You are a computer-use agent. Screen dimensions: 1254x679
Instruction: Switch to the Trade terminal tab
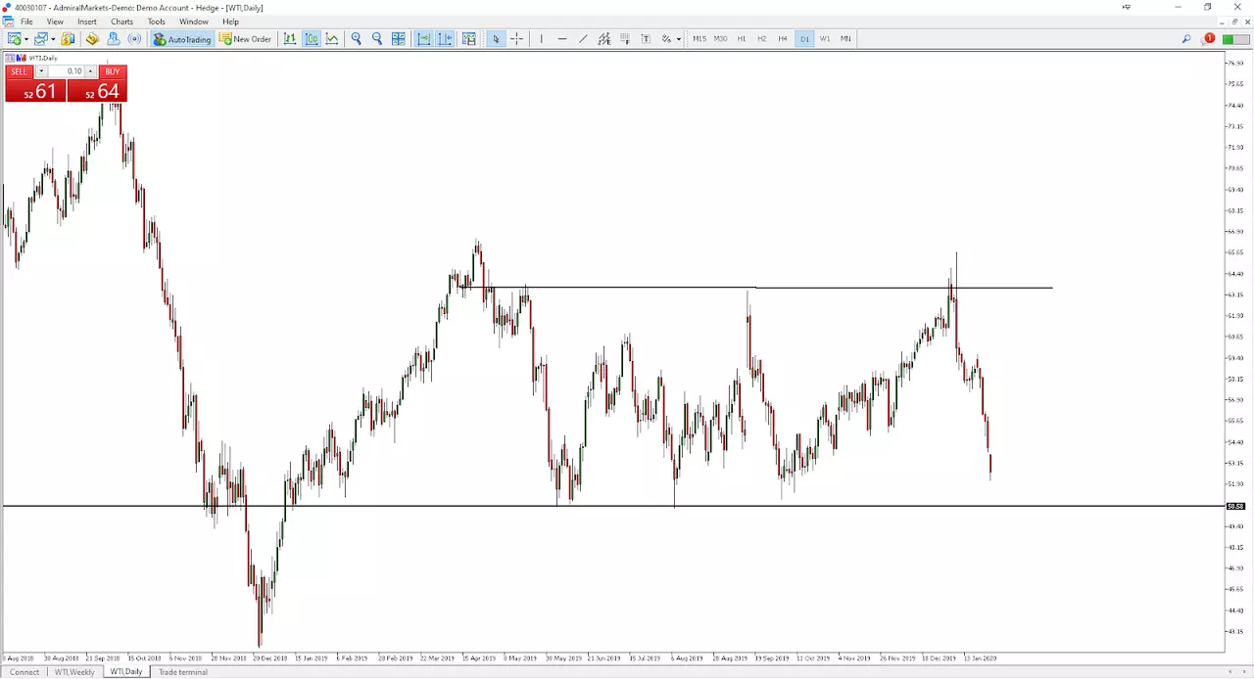[183, 672]
